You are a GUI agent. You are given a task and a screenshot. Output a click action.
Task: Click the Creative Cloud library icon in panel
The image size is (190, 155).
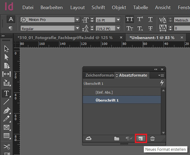[x=89, y=138]
